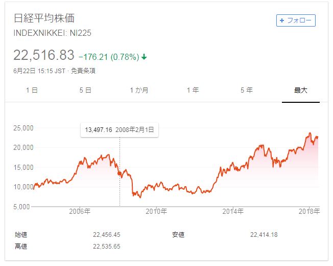This screenshot has height=266, width=333.
Task: Select the 最大 maximum range tab
Action: click(300, 90)
